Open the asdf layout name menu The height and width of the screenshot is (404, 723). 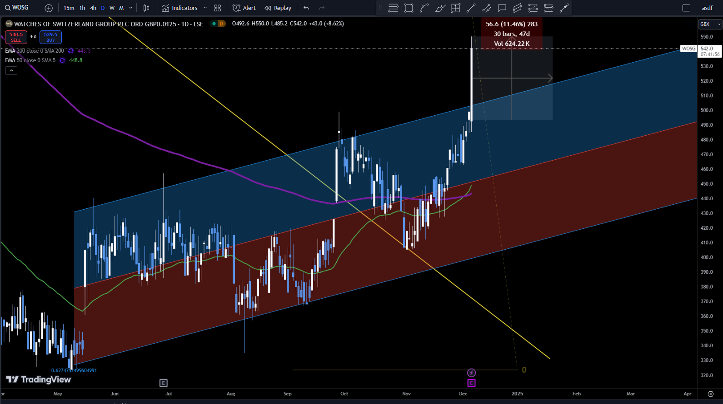[x=707, y=8]
